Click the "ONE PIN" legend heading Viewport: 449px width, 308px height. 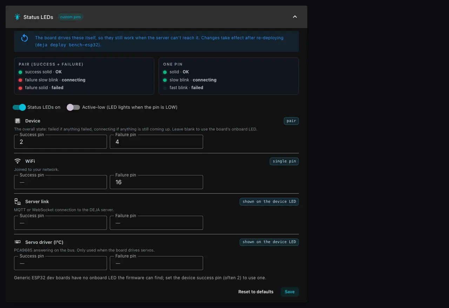click(x=173, y=65)
